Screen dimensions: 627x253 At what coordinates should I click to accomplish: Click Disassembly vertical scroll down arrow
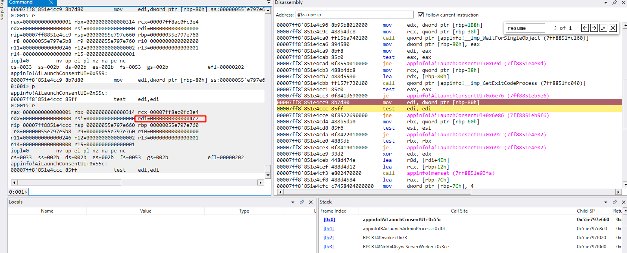pos(625,185)
